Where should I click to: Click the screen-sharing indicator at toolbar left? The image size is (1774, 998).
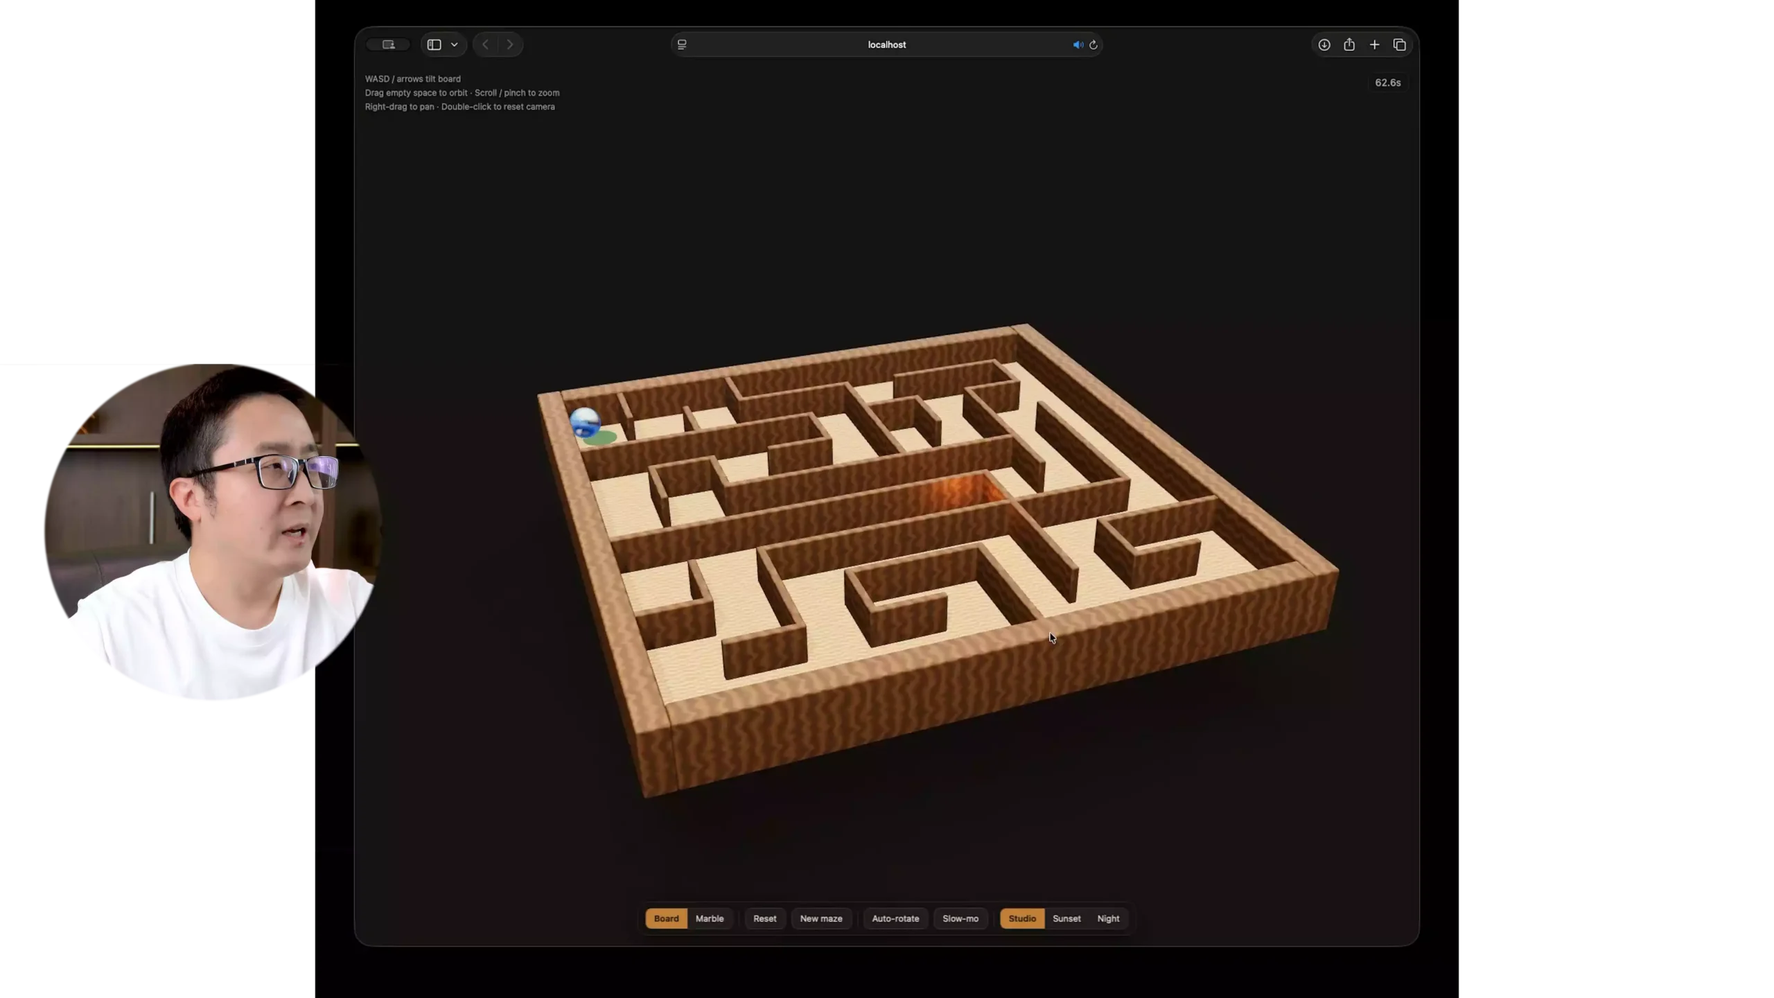pos(388,44)
